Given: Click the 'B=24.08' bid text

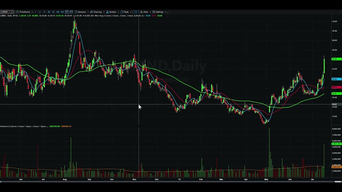Looking at the screenshot, I should (x=43, y=16).
